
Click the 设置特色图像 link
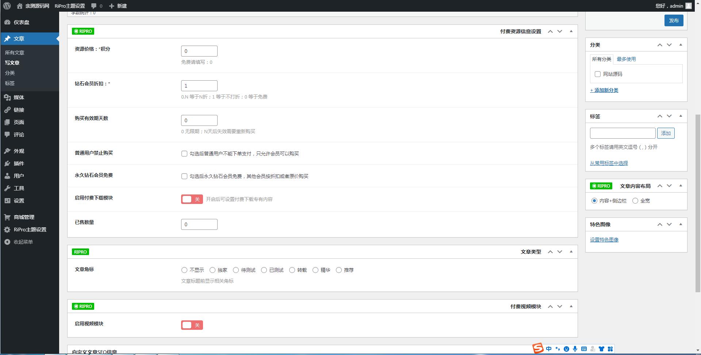(604, 240)
